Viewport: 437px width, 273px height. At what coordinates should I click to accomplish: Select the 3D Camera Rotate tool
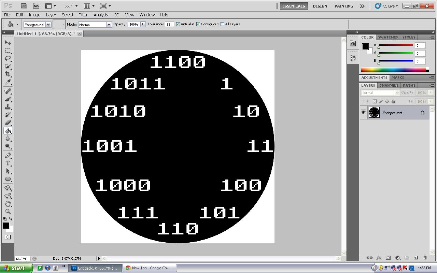(x=8, y=196)
